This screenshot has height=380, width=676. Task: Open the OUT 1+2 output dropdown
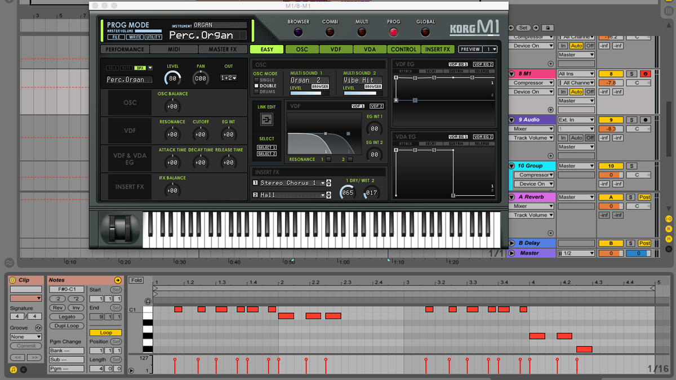(x=228, y=78)
